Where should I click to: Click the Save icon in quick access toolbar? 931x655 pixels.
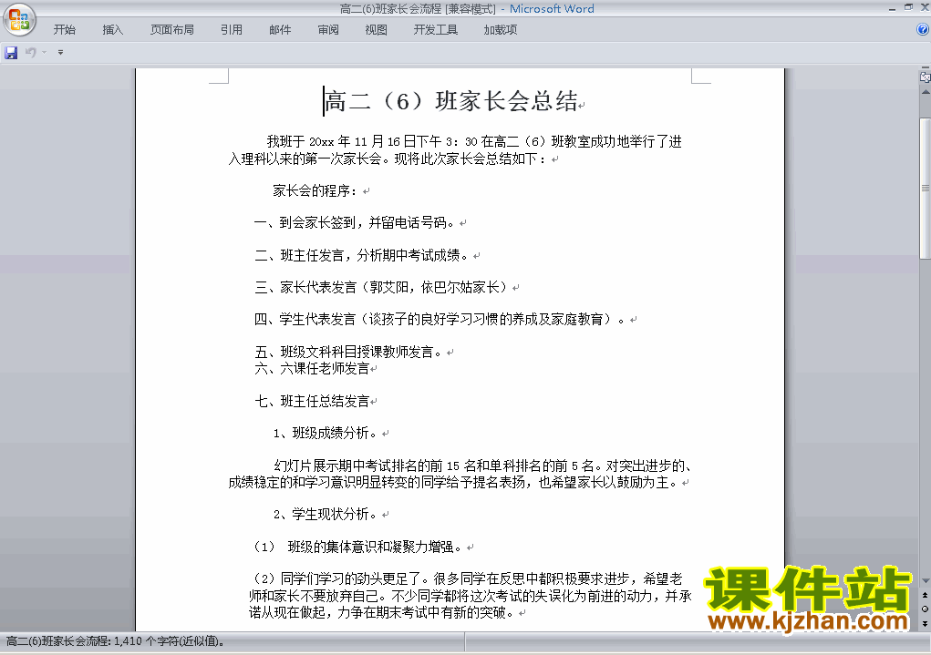pos(11,53)
